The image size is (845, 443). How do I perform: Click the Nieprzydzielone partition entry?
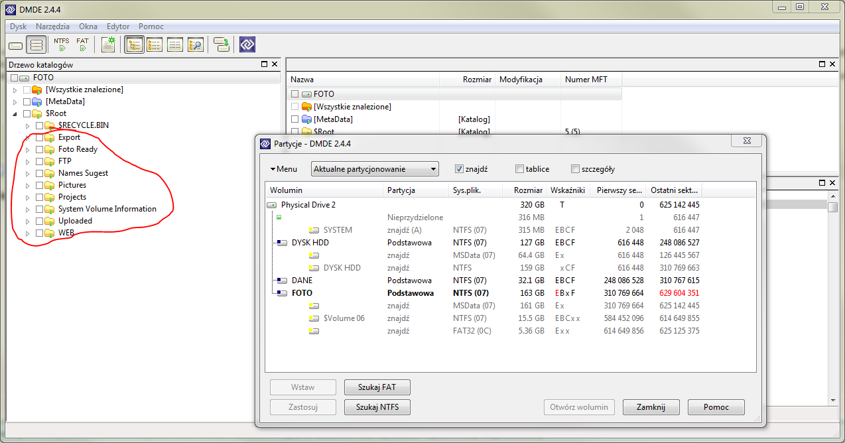(x=415, y=218)
